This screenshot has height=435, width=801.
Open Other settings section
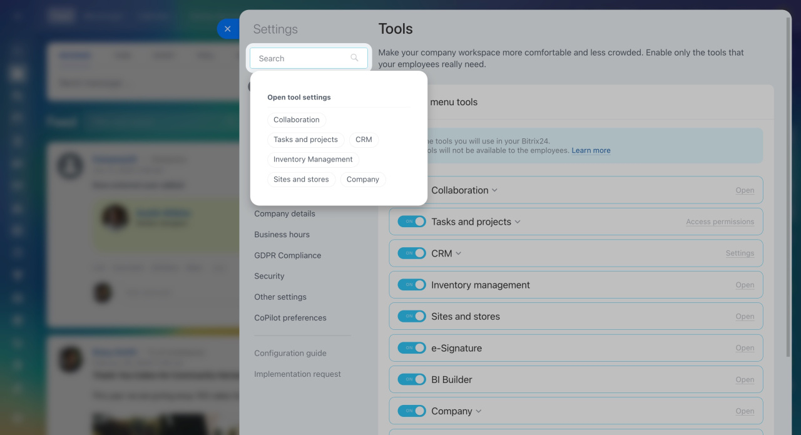coord(280,297)
